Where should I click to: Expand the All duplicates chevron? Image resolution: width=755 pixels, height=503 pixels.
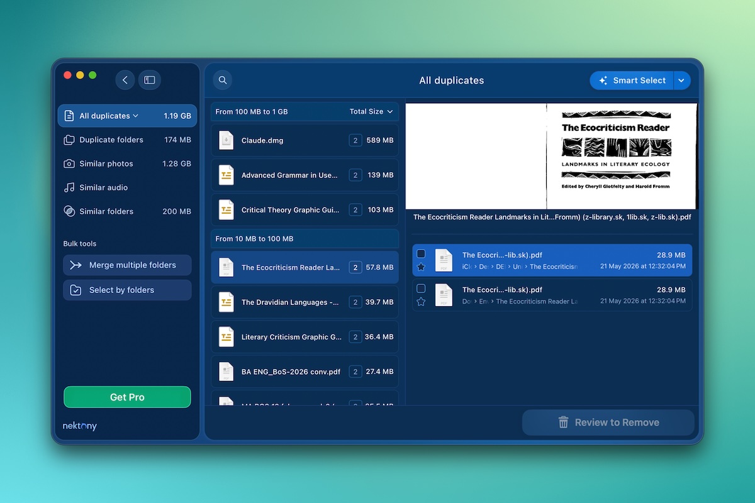coord(135,116)
